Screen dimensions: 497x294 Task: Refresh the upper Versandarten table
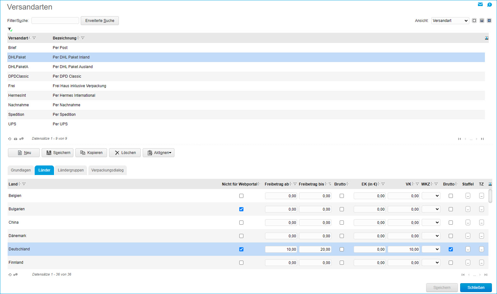pos(10,139)
